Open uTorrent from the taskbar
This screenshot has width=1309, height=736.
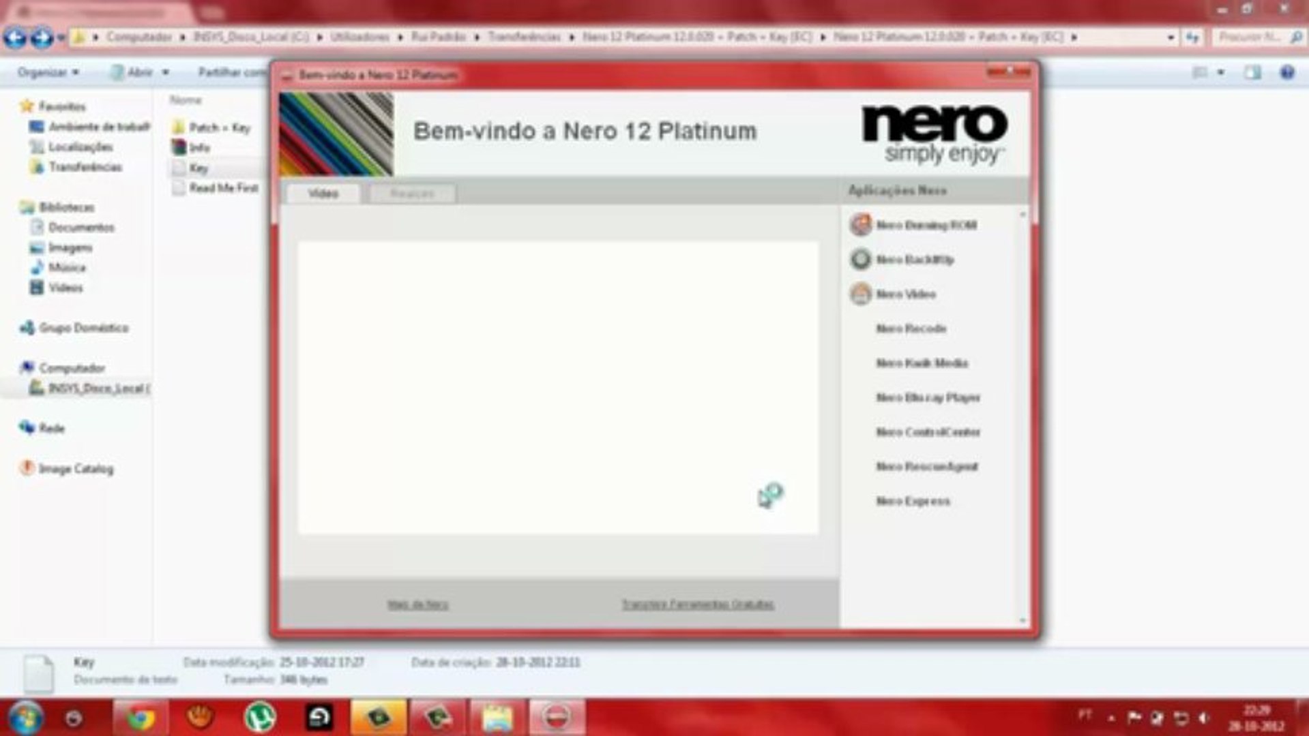coord(260,718)
